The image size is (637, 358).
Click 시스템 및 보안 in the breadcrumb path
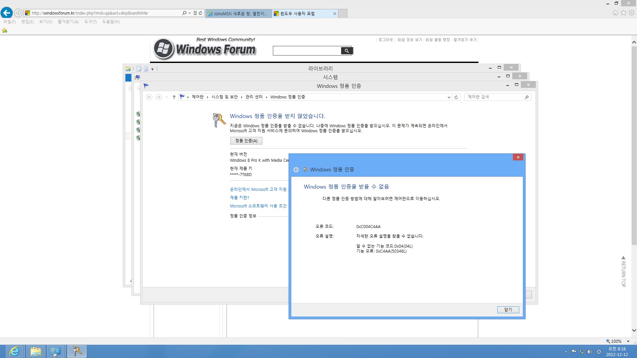225,97
